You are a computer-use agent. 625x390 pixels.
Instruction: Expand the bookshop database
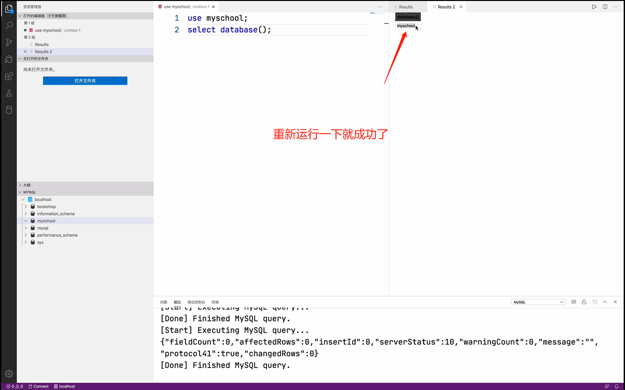(26, 207)
